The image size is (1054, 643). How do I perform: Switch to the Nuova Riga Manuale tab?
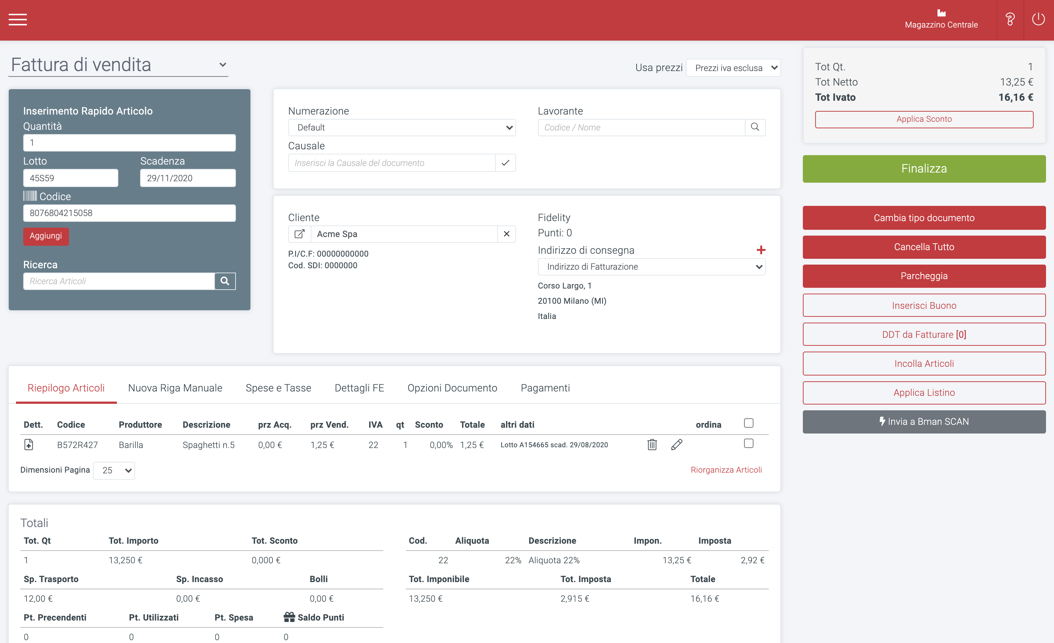tap(175, 388)
